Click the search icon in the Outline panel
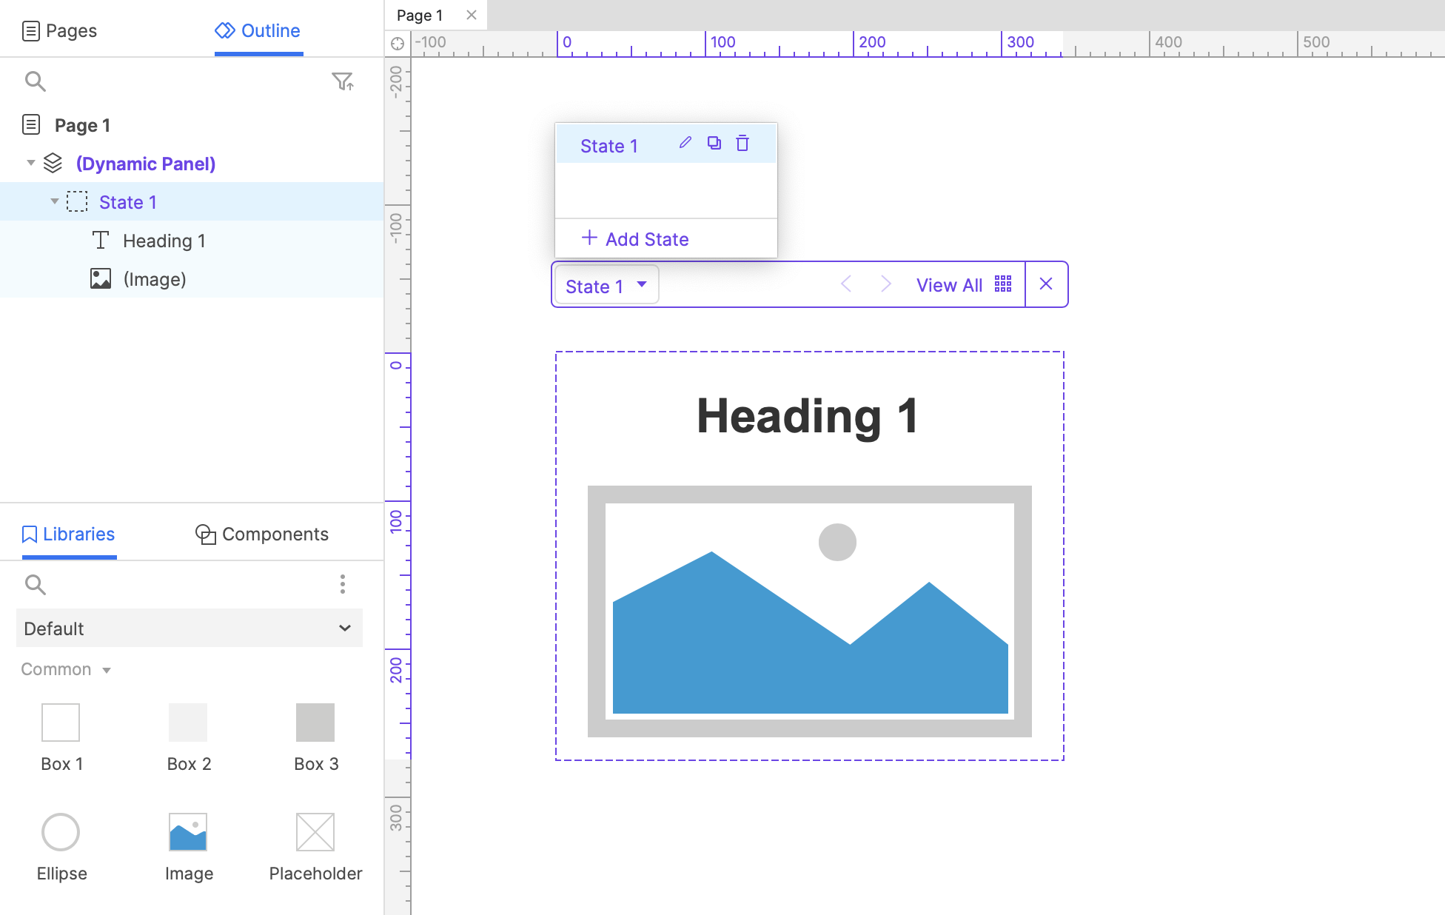Viewport: 1445px width, 915px height. (x=36, y=81)
